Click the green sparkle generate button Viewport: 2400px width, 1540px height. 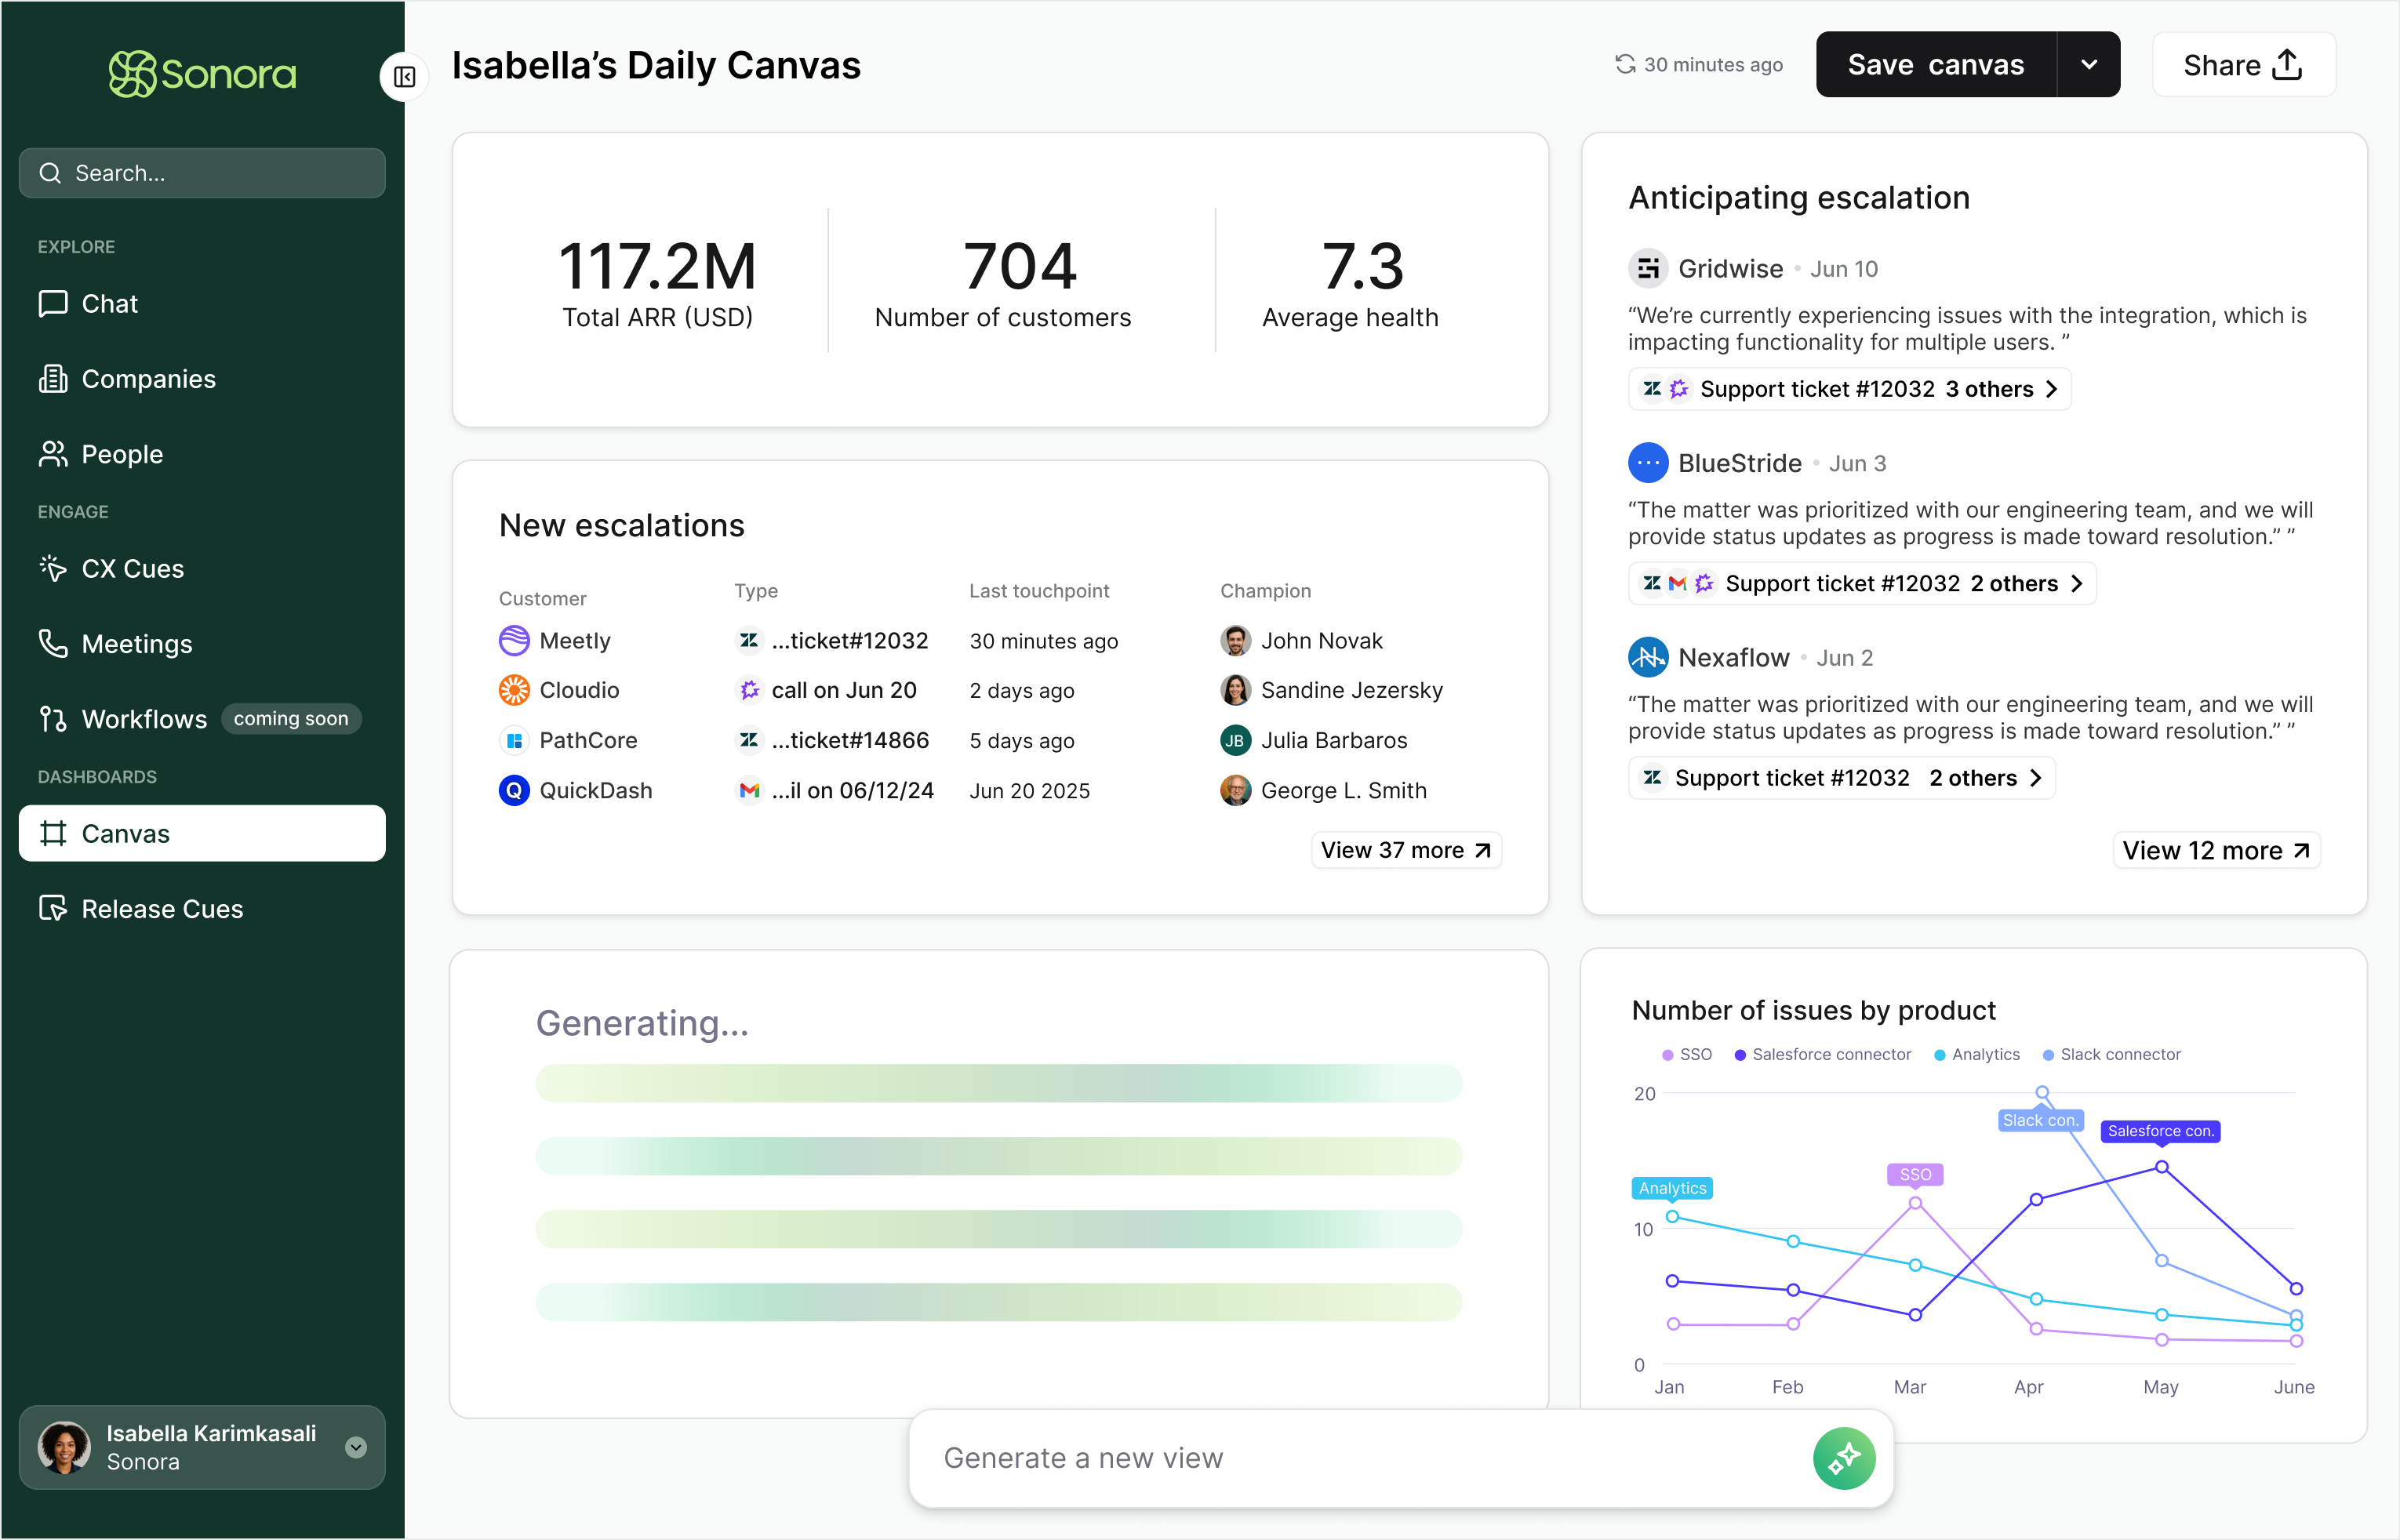(1843, 1458)
